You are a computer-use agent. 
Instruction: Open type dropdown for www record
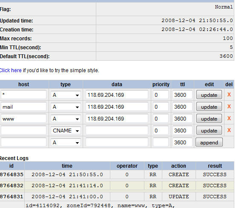pos(66,119)
